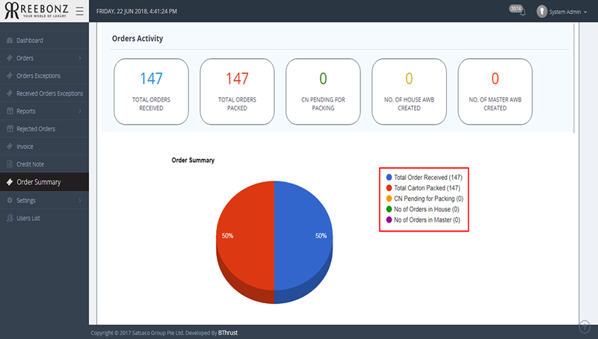Expand the Orders submenu chevron
598x339 pixels.
tap(80, 58)
